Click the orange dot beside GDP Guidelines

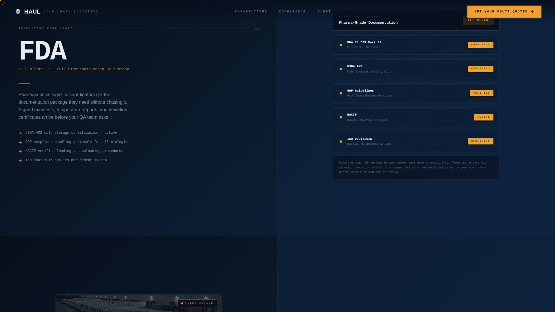coord(341,93)
